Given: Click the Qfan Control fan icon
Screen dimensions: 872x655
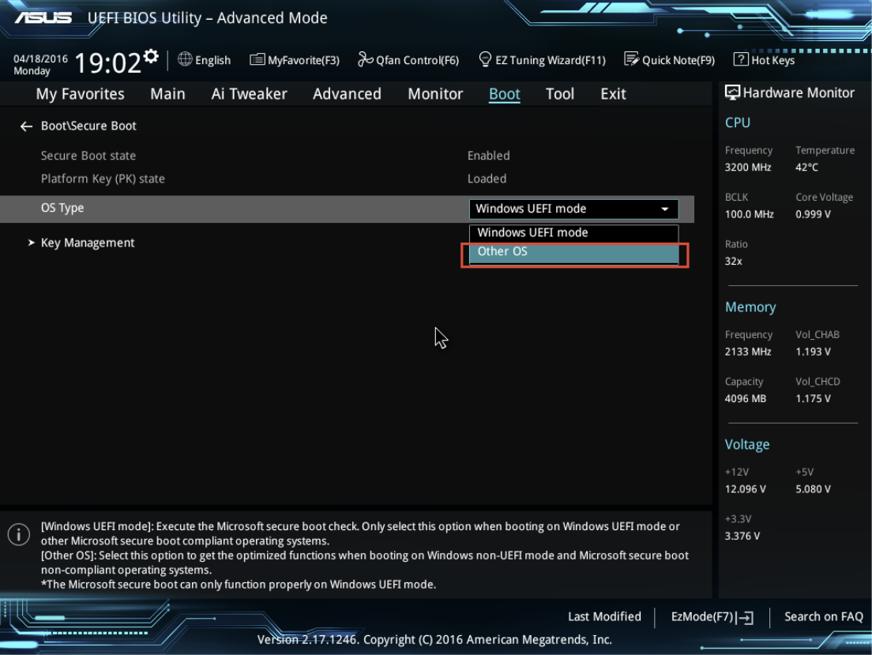Looking at the screenshot, I should (365, 59).
